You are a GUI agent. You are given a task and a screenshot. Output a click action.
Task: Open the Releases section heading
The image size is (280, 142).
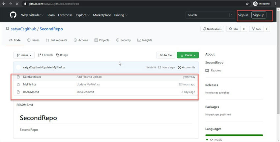click(x=211, y=85)
